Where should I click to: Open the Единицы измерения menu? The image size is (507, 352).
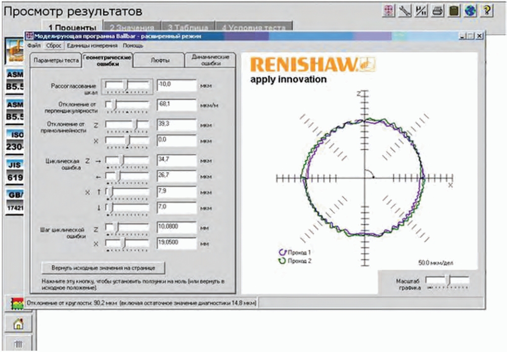pos(92,45)
